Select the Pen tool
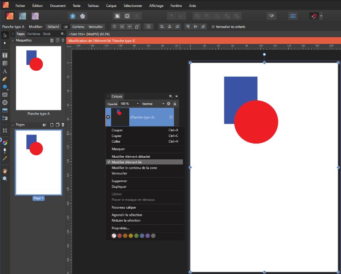Image resolution: width=341 pixels, height=274 pixels. pyautogui.click(x=5, y=79)
